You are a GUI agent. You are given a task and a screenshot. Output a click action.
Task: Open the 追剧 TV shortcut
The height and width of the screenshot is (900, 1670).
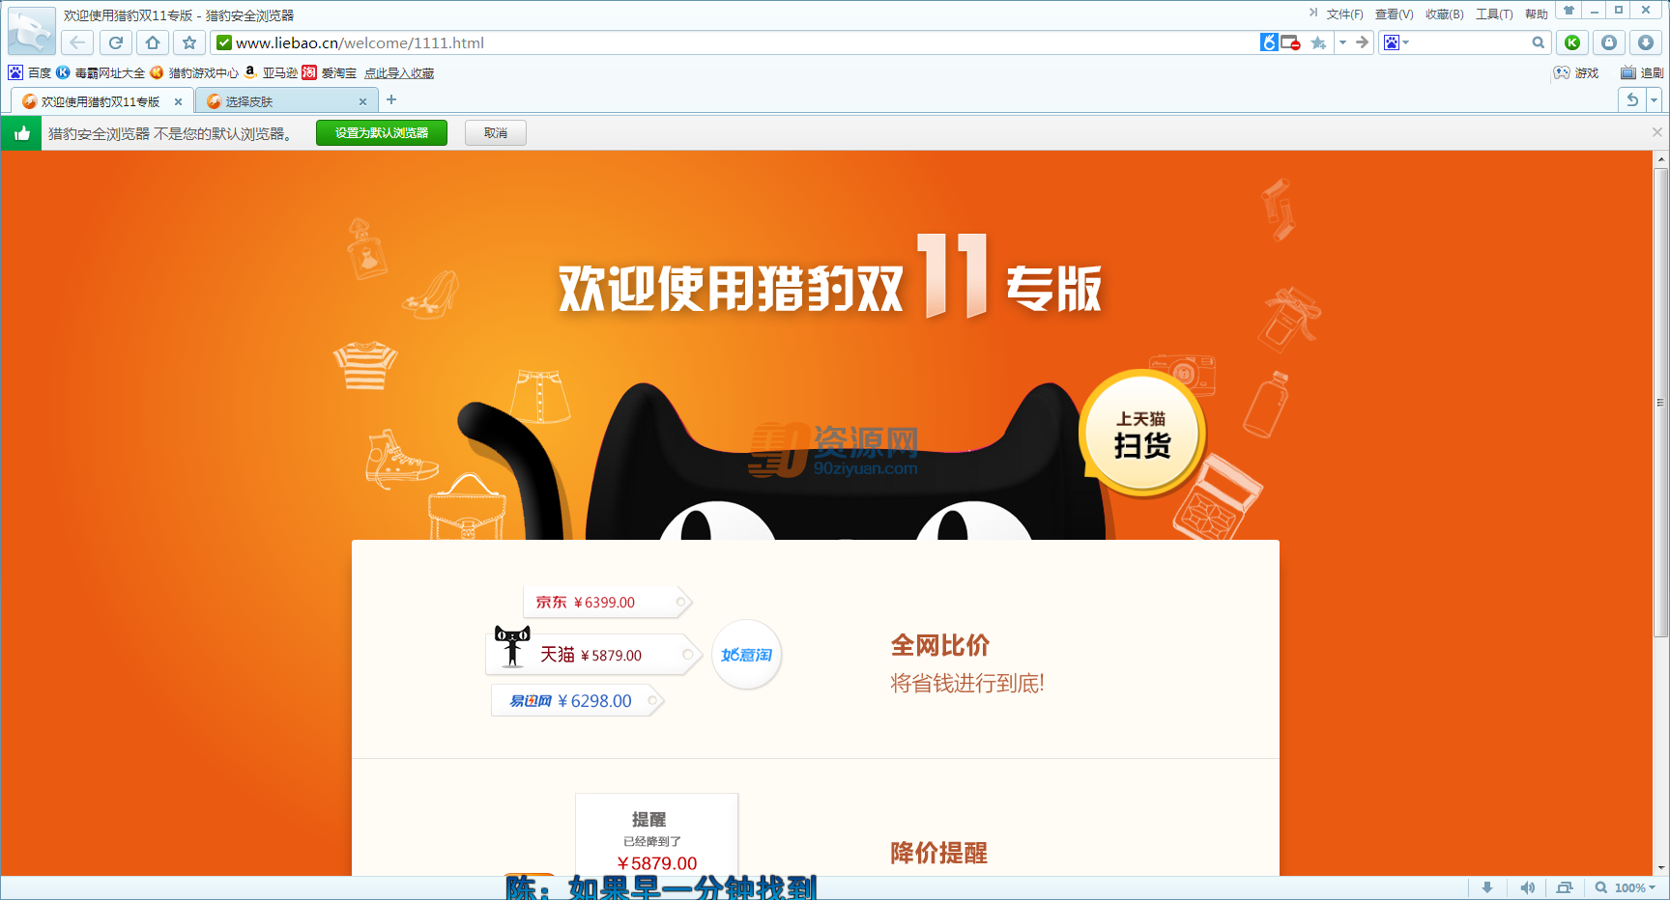tap(1642, 72)
